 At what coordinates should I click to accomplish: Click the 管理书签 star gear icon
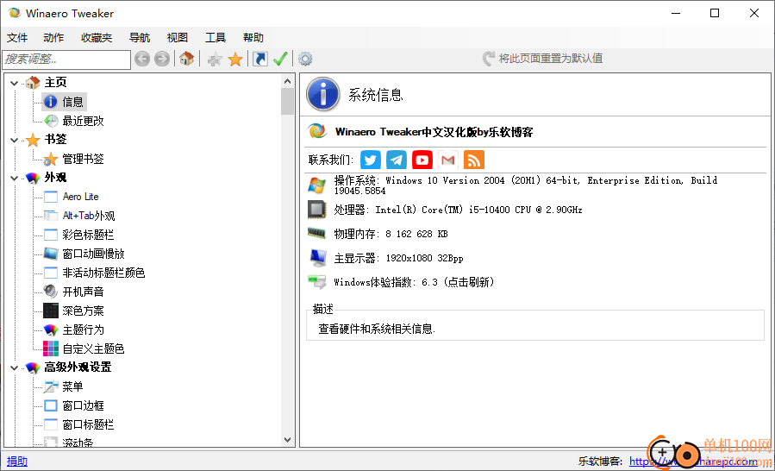click(x=51, y=159)
